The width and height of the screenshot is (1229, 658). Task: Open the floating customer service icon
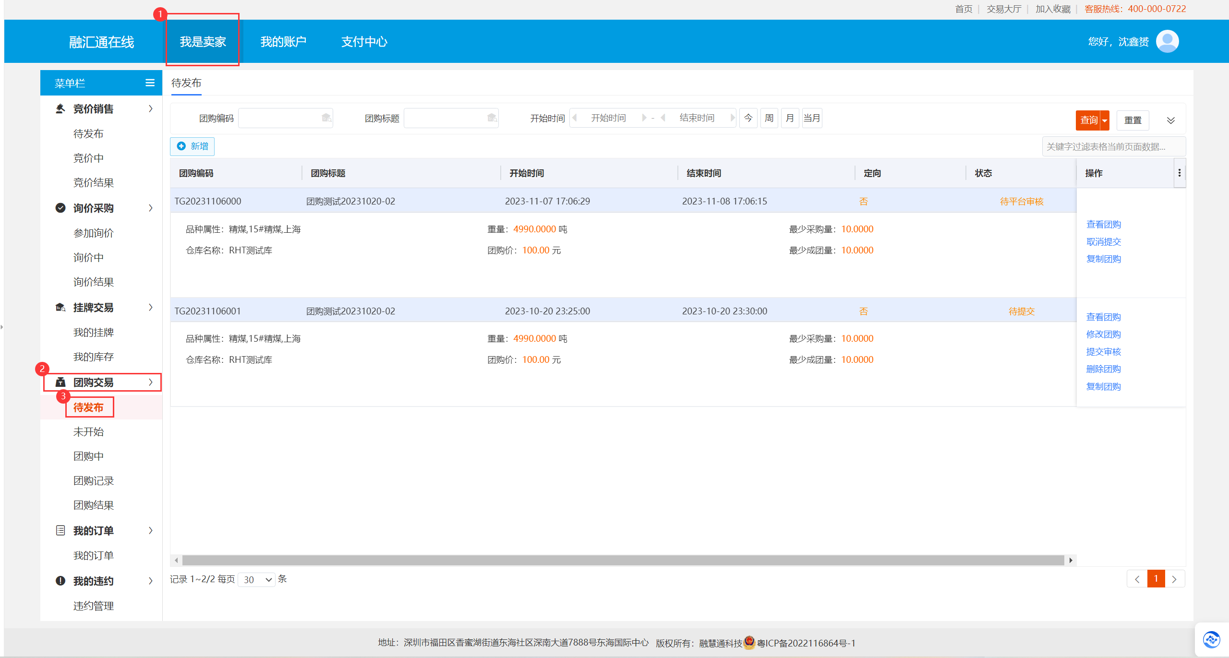pyautogui.click(x=1211, y=639)
